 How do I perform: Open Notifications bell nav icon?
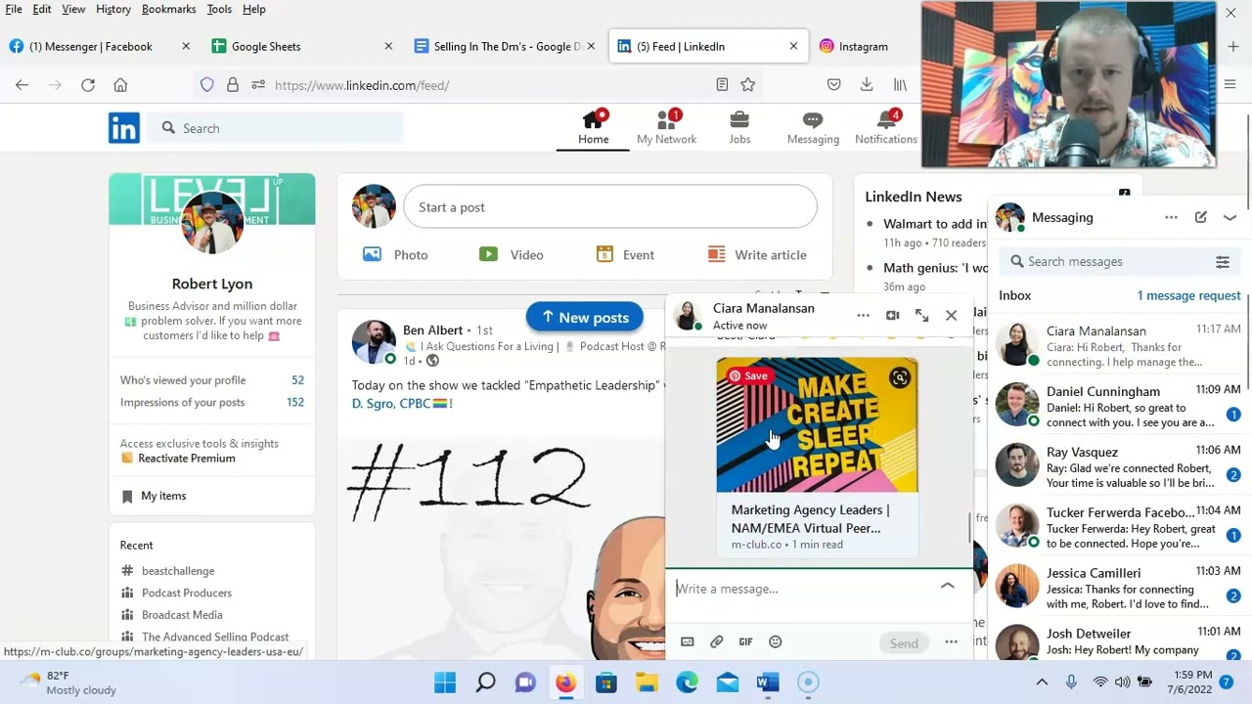[886, 128]
